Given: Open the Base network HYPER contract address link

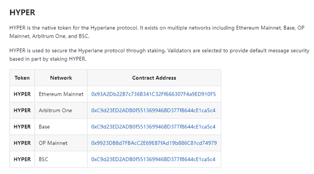Looking at the screenshot, I should coord(153,127).
